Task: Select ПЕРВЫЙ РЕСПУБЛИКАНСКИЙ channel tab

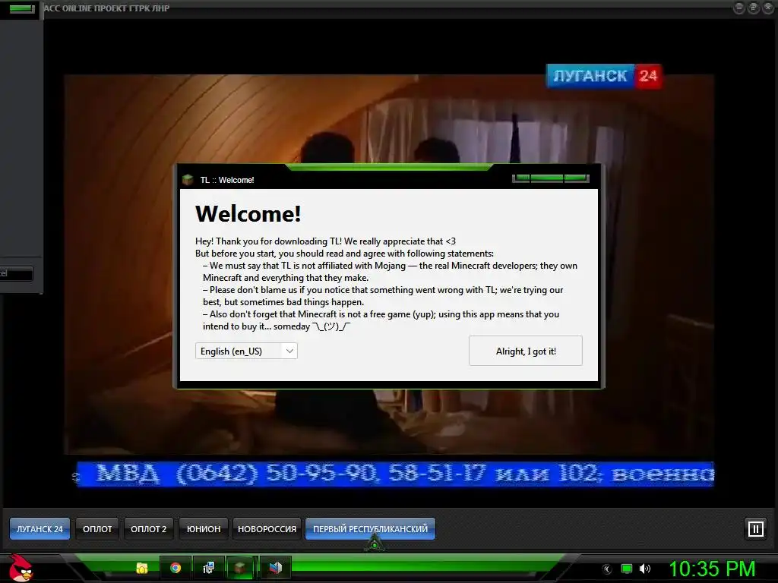Action: [370, 529]
